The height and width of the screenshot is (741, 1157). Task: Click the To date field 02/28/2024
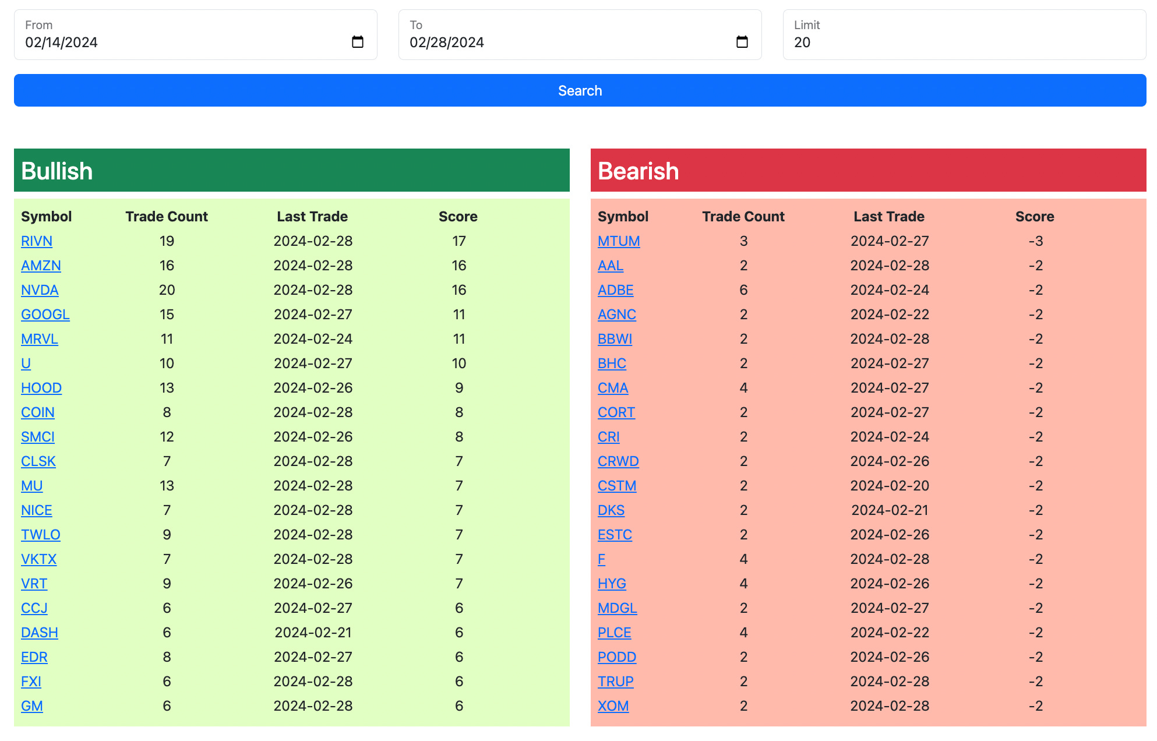pos(580,34)
